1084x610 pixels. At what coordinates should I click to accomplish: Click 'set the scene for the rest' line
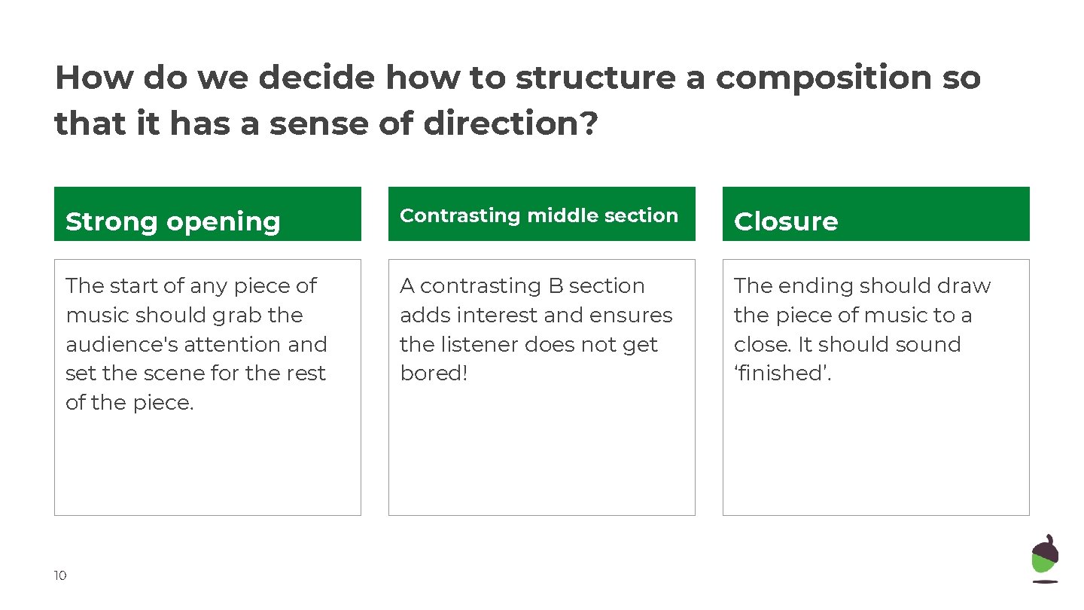[x=196, y=374]
